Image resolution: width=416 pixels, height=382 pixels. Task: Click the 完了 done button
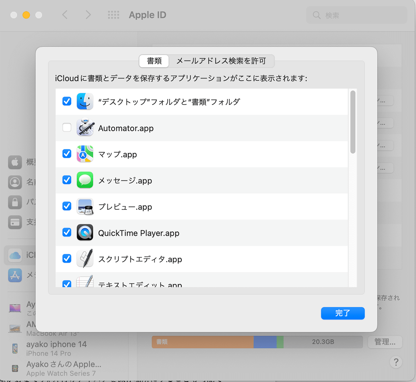(343, 313)
